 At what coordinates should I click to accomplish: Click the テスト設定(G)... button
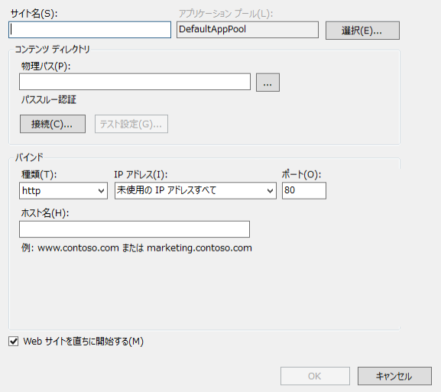click(x=131, y=124)
